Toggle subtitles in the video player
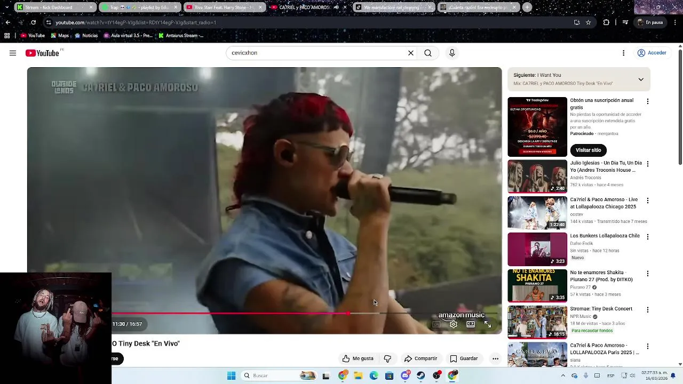The width and height of the screenshot is (683, 384). tap(436, 324)
